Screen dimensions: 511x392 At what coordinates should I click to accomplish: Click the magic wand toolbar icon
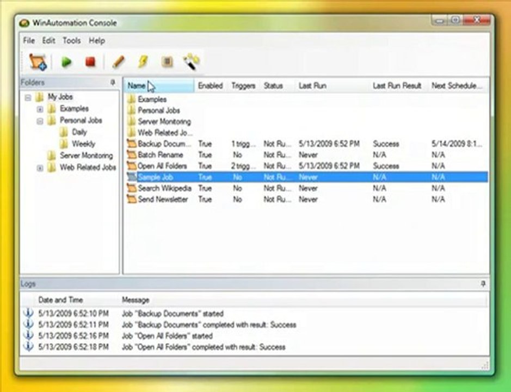[x=192, y=62]
